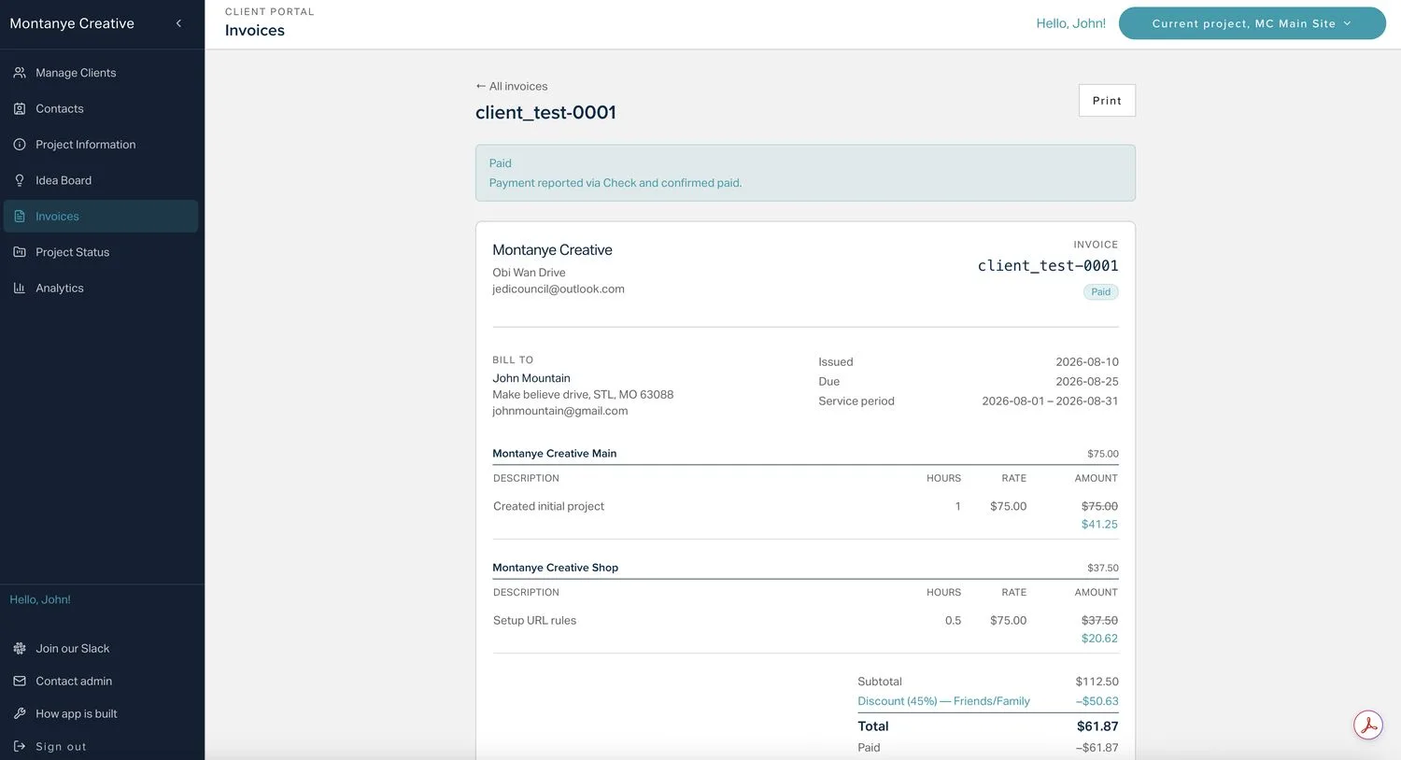
Task: Click the discount amount –$50.63
Action: (1097, 701)
